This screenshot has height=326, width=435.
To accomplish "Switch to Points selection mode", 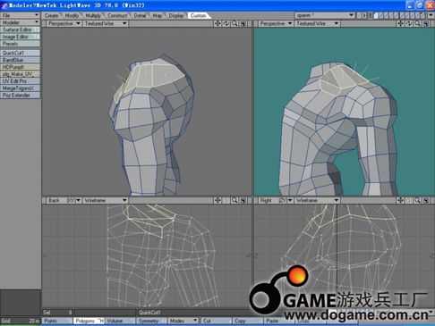I will click(x=57, y=321).
